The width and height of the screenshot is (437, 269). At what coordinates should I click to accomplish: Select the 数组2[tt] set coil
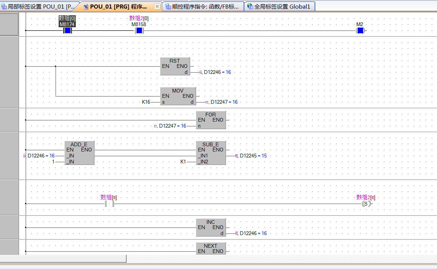tap(366, 204)
